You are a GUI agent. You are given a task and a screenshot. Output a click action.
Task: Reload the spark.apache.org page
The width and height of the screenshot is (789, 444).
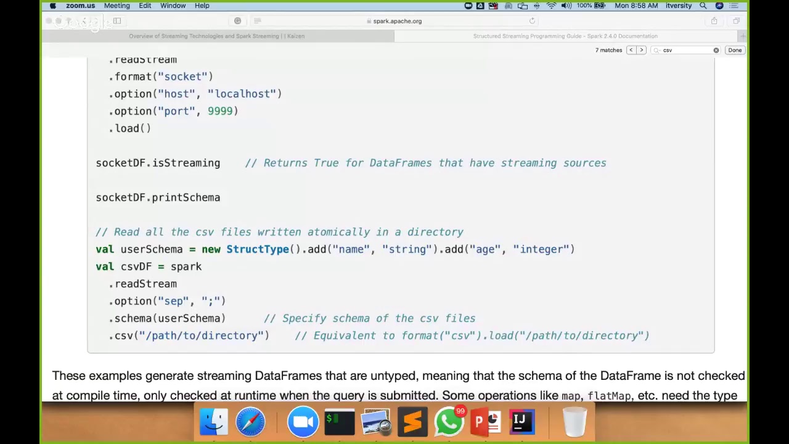532,21
